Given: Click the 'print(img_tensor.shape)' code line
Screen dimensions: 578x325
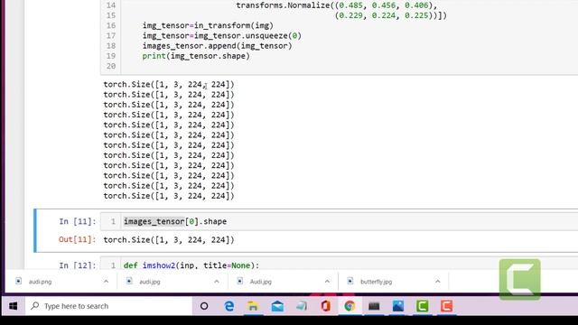Looking at the screenshot, I should pyautogui.click(x=196, y=56).
